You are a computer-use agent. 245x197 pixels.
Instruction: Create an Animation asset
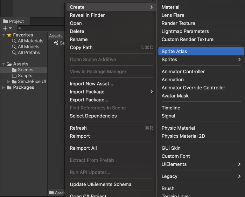pyautogui.click(x=201, y=80)
